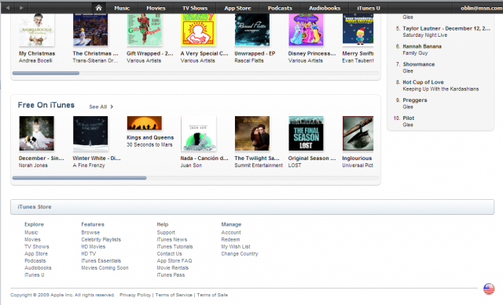503x305 pixels.
Task: Switch to the TV Shows tab
Action: click(195, 8)
